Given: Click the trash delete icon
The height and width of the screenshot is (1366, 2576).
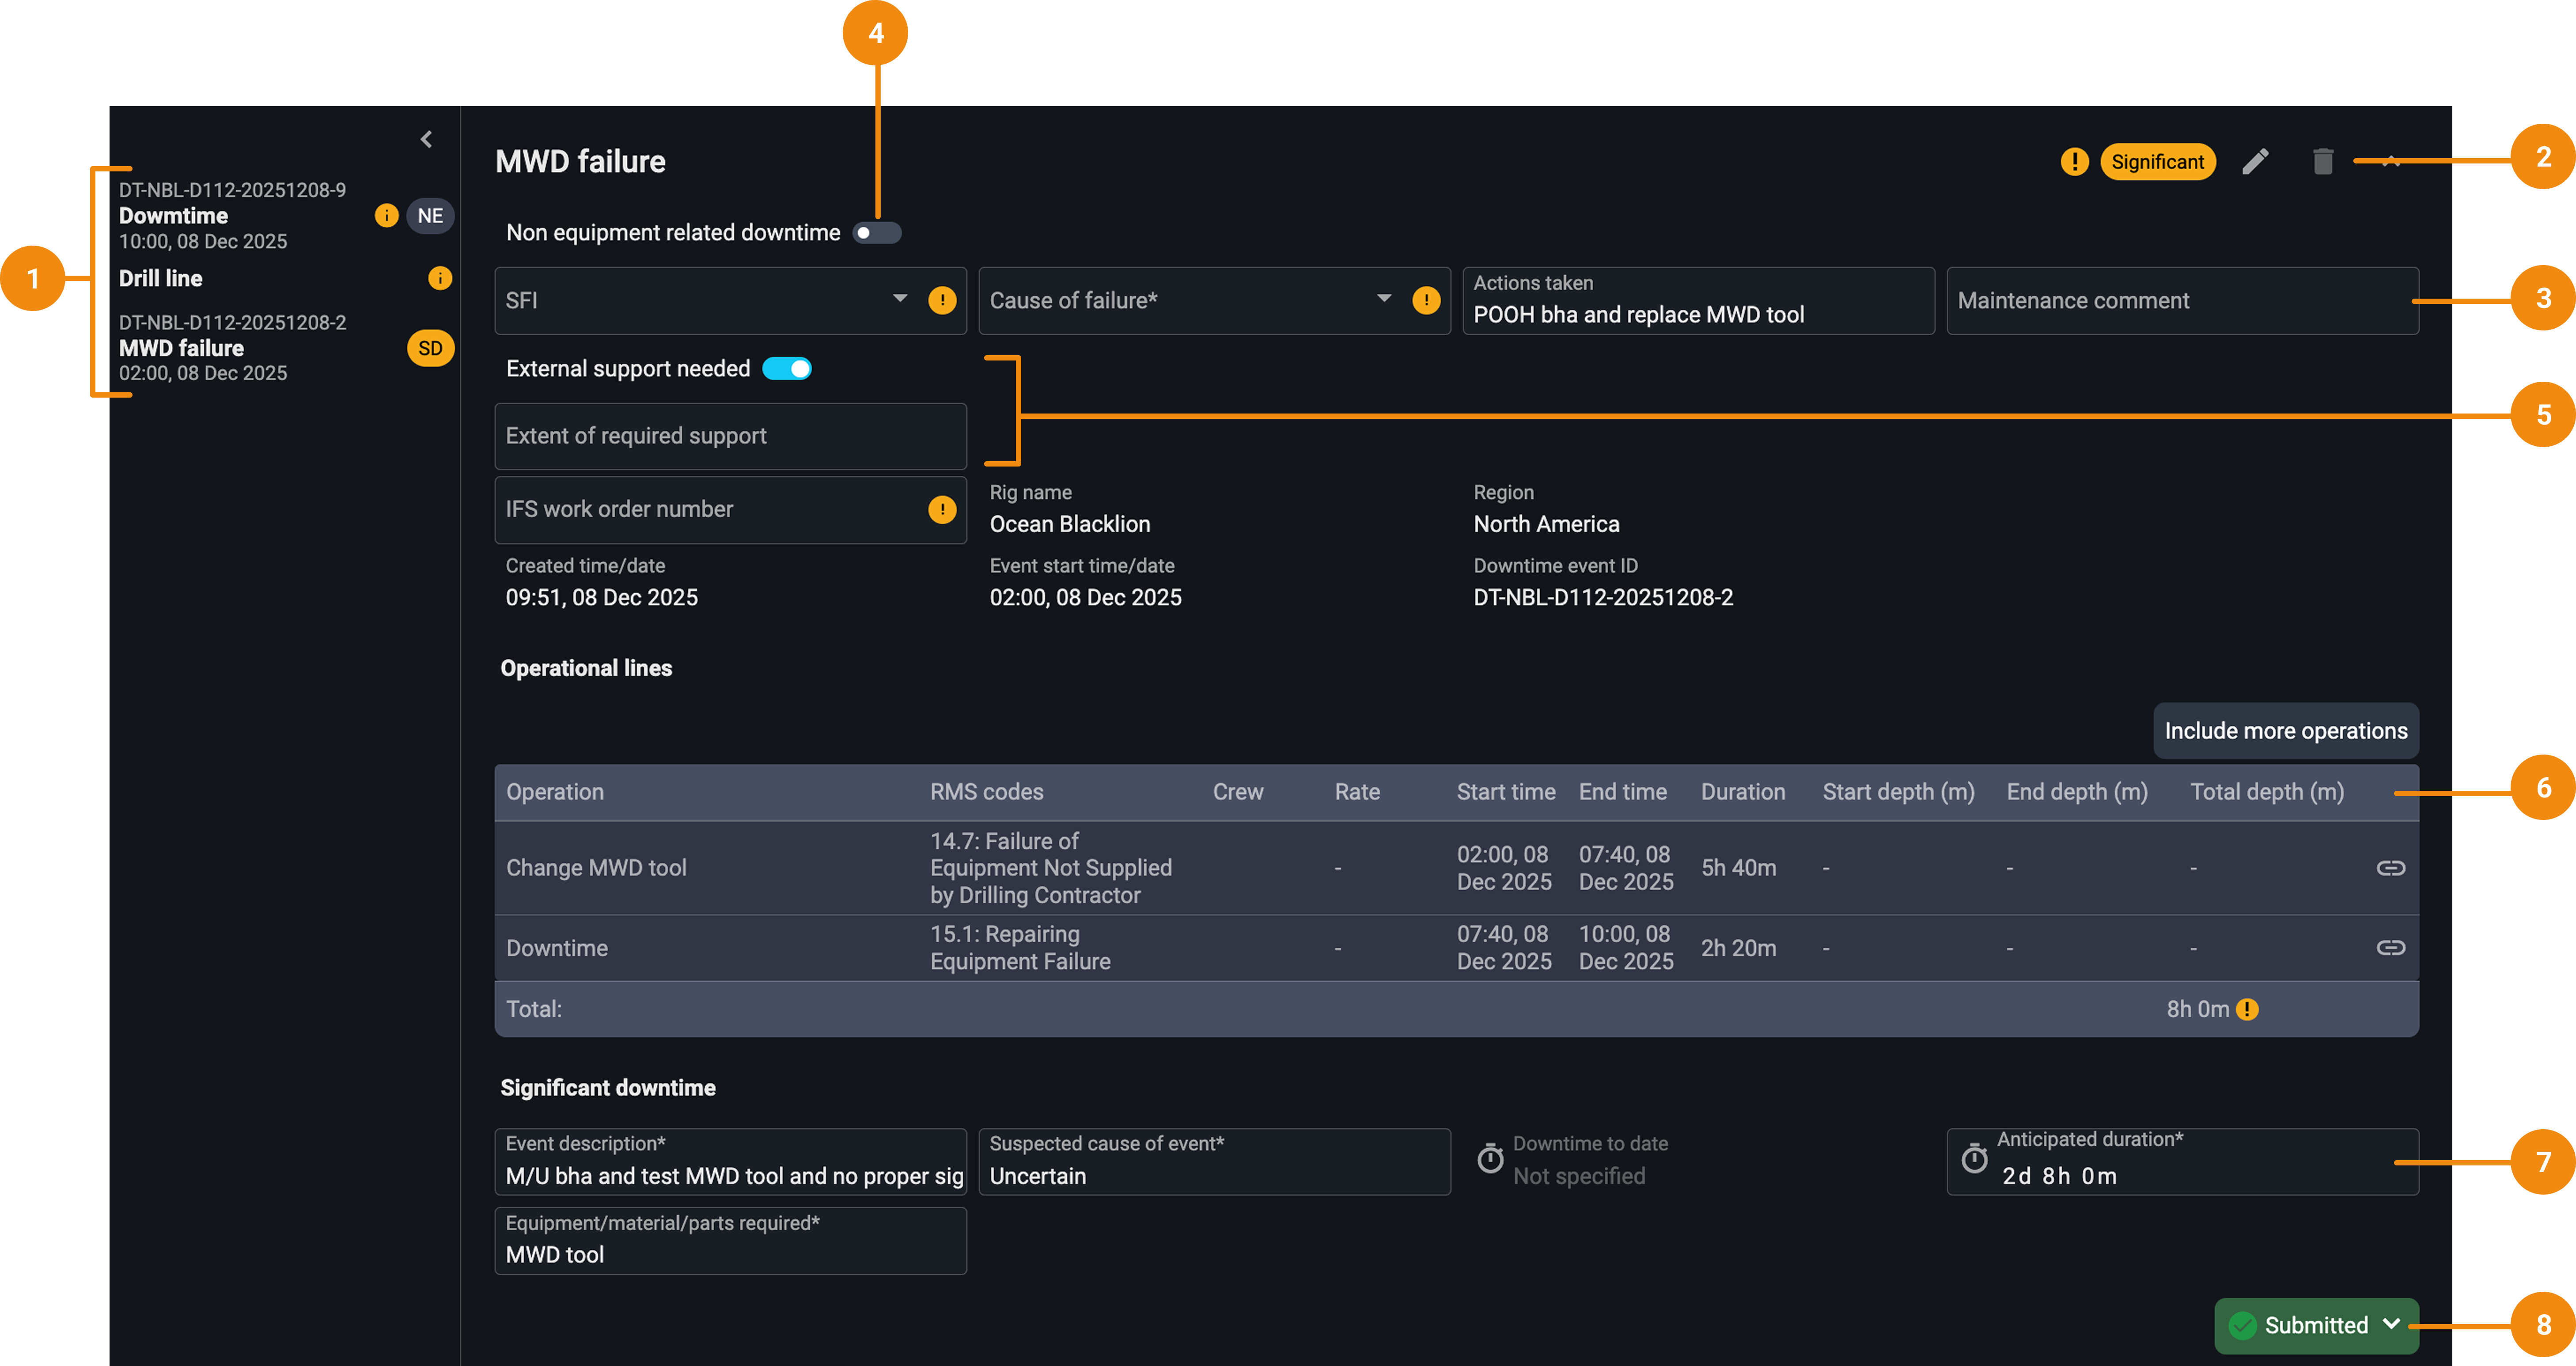Looking at the screenshot, I should [x=2322, y=161].
